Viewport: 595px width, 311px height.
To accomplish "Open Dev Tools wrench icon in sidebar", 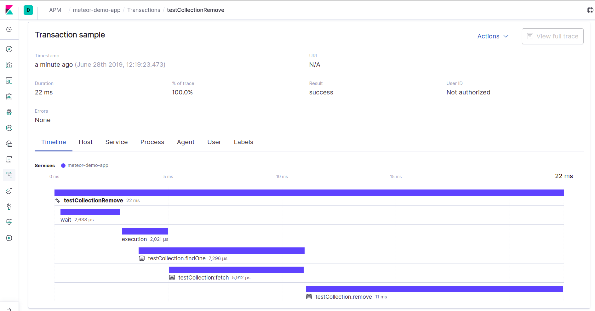I will [9, 206].
